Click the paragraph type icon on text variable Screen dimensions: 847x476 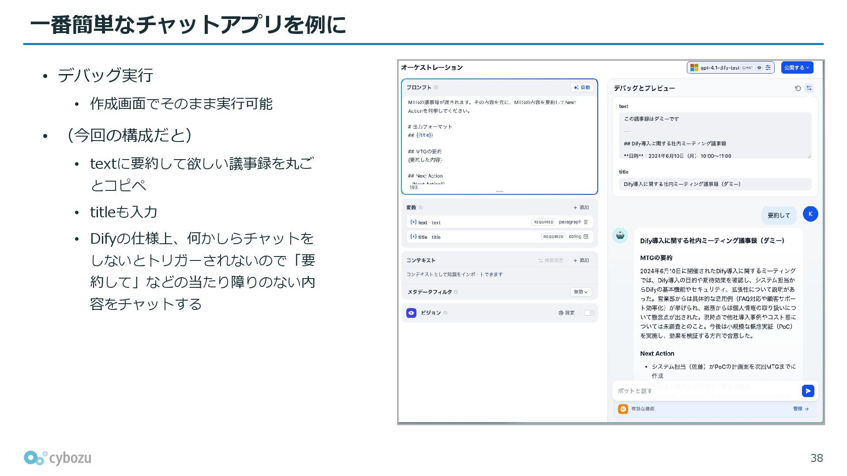tap(586, 222)
